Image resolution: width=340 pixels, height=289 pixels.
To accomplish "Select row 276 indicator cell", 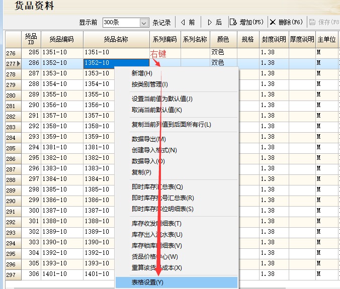I will [x=12, y=53].
